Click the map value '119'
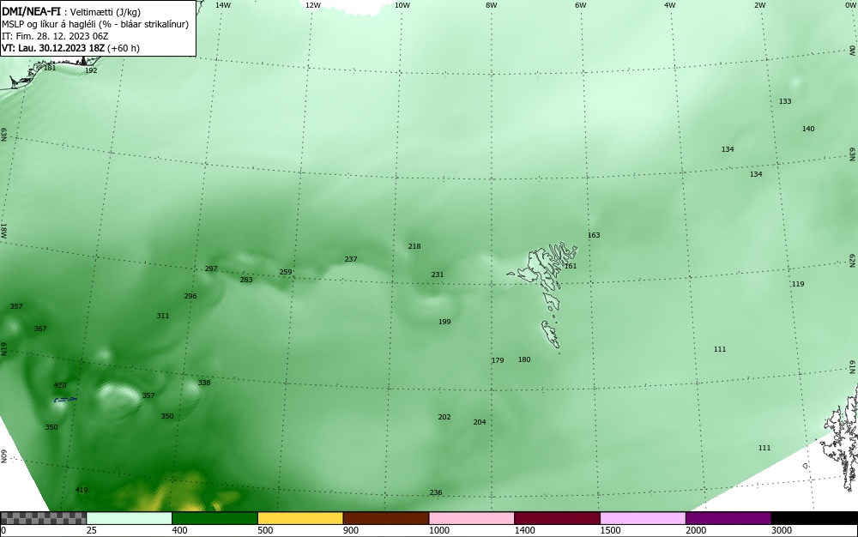 (x=798, y=284)
